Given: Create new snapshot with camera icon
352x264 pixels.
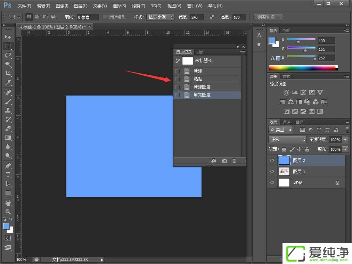Looking at the screenshot, I should tap(224, 161).
